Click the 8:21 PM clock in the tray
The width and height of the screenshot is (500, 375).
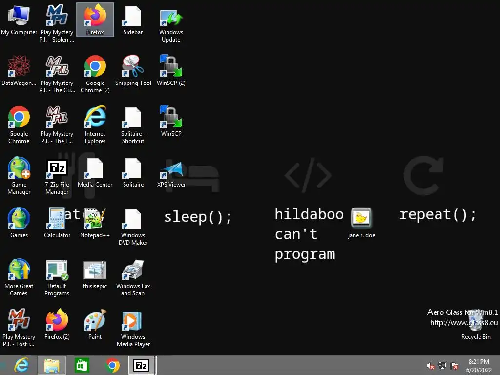coord(479,365)
